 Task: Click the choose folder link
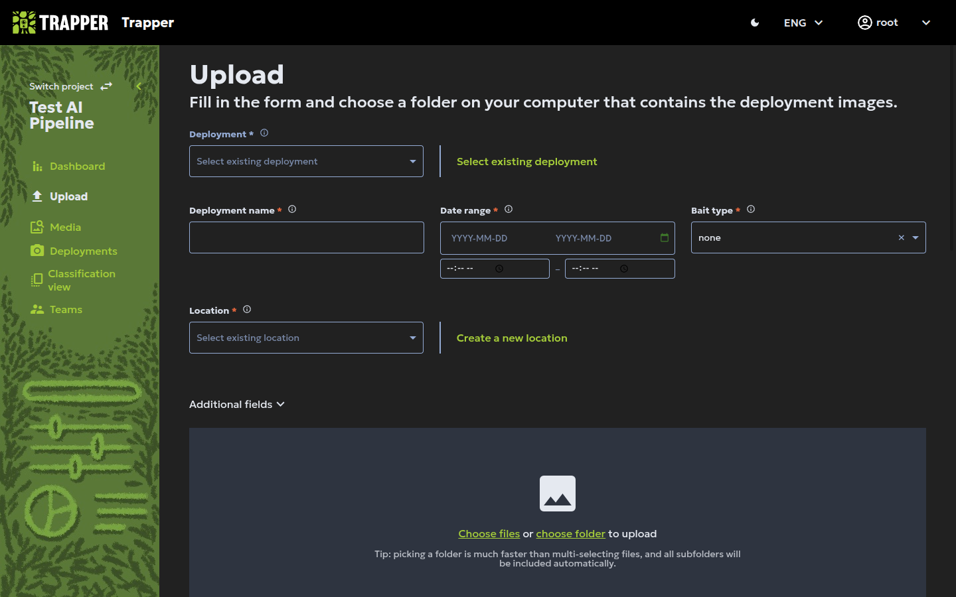(571, 533)
